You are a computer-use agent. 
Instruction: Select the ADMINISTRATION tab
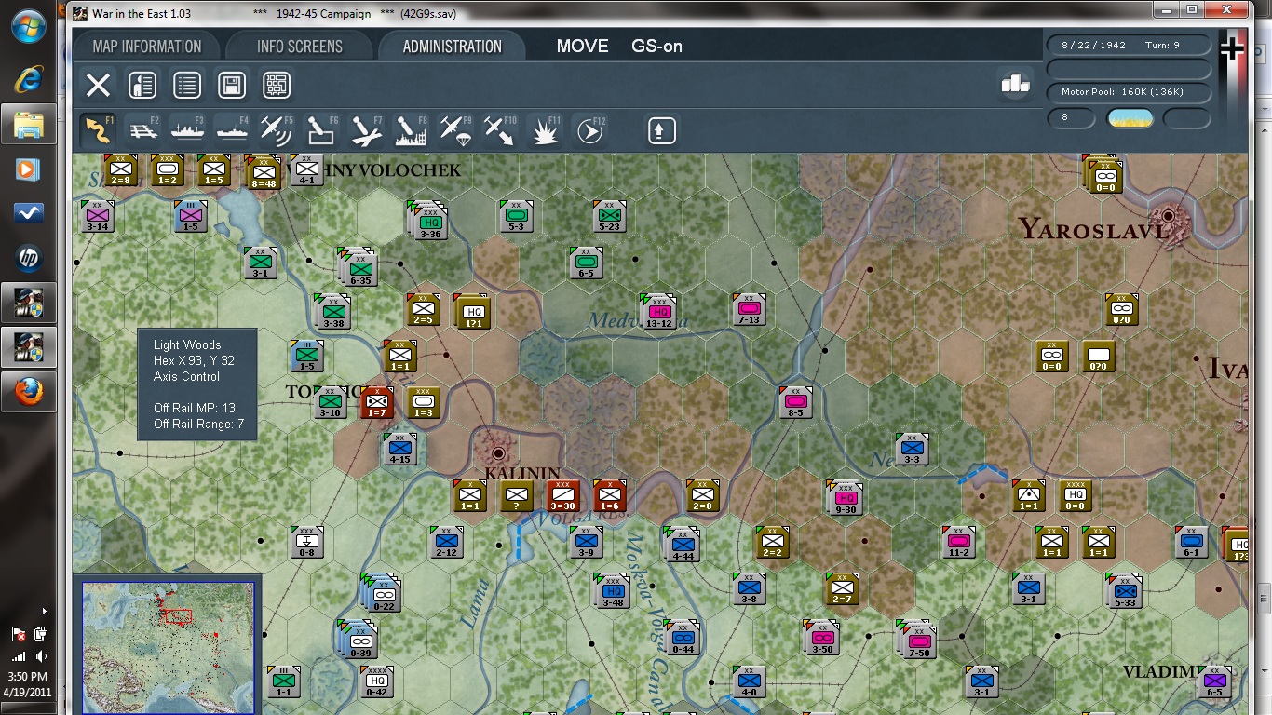pos(453,47)
